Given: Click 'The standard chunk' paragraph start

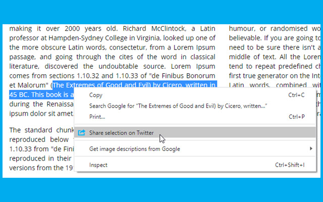Looking at the screenshot, I should [42, 130].
